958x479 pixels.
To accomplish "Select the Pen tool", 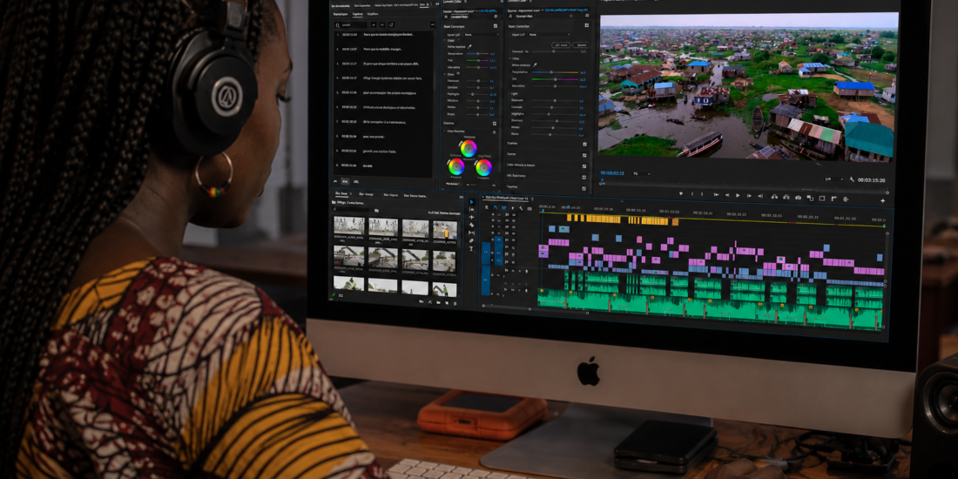I will point(472,240).
